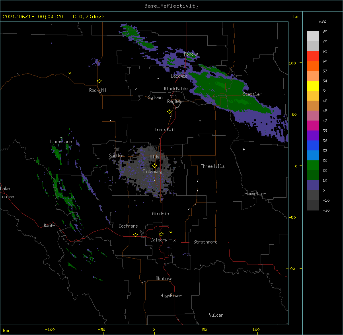This screenshot has height=335, width=343.
Task: Select the purple swatch between 39 and 36
Action: [313, 136]
